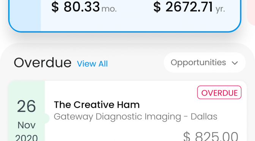Select the $ 825.00 amount
This screenshot has height=141, width=255.
click(211, 136)
